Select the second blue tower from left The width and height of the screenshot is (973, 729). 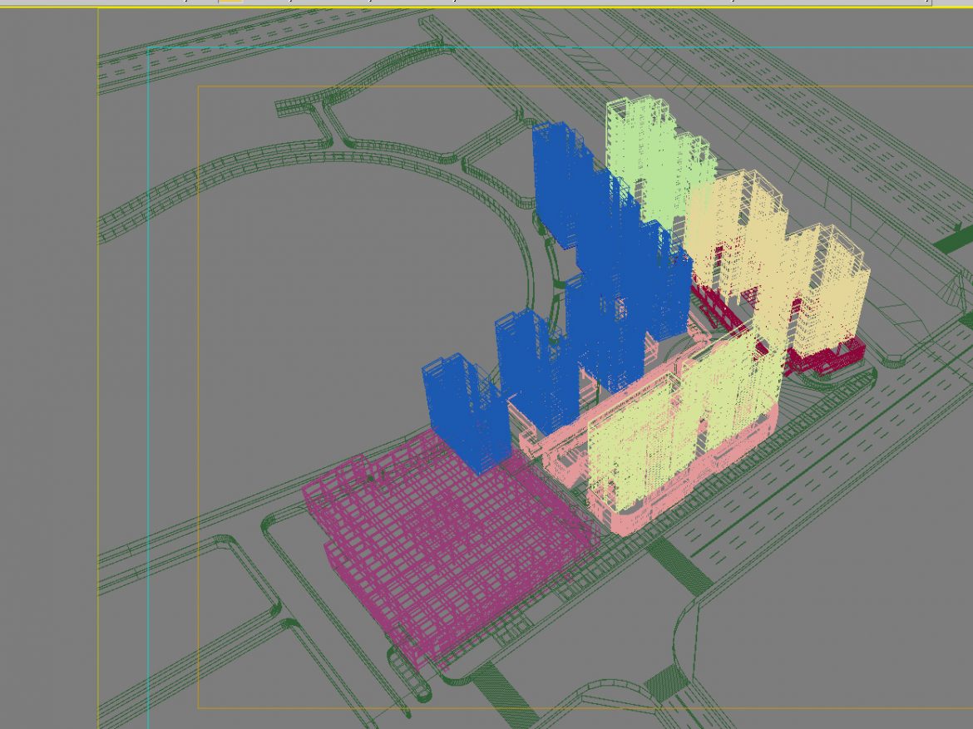pos(532,366)
